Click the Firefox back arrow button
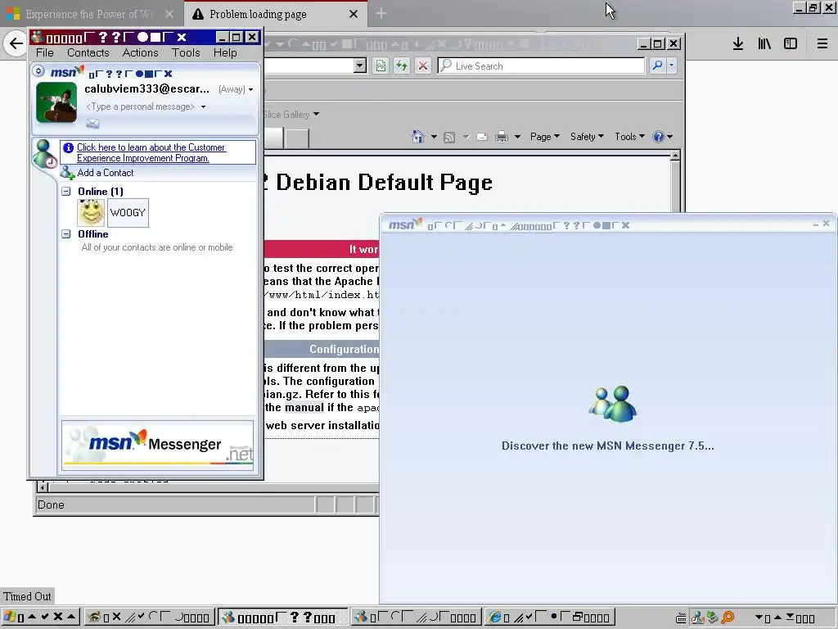This screenshot has width=838, height=629. (x=16, y=43)
